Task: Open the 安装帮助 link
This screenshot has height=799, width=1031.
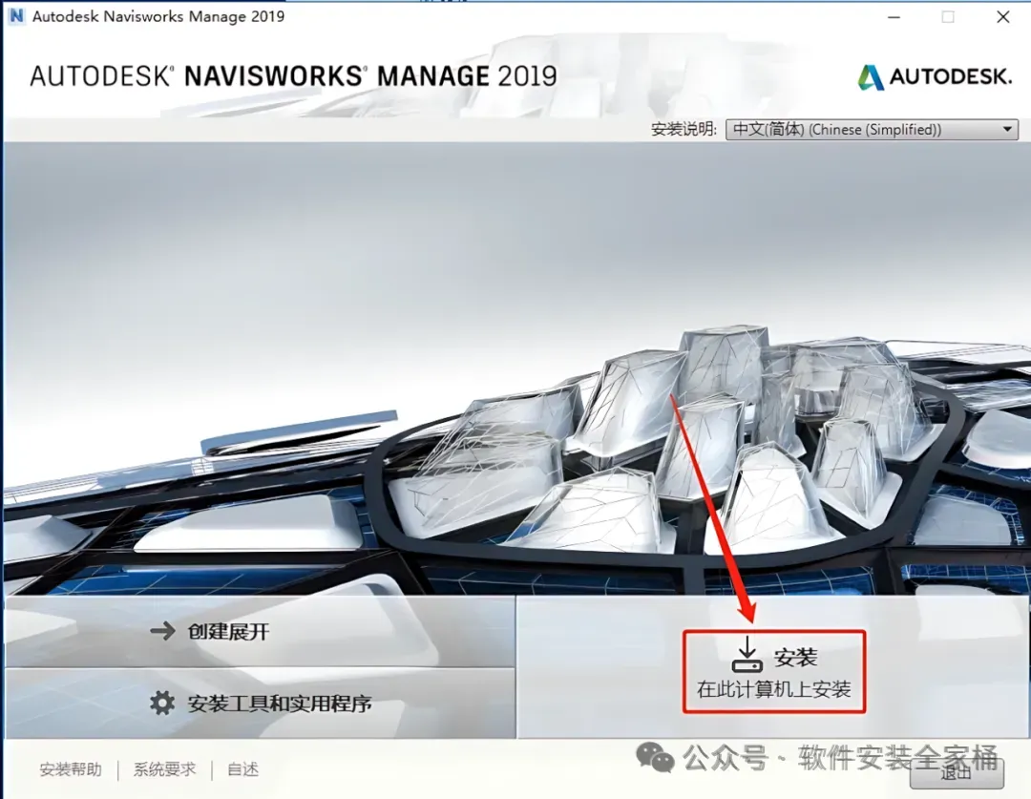Action: (x=71, y=769)
